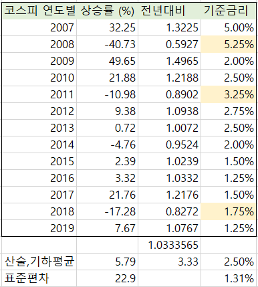Select the 9.38 return cell
The height and width of the screenshot is (287, 258).
[107, 111]
